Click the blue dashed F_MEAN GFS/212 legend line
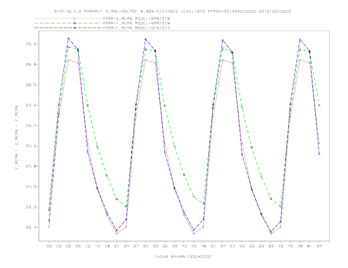Viewport: 348px width, 268px height. tap(68, 28)
